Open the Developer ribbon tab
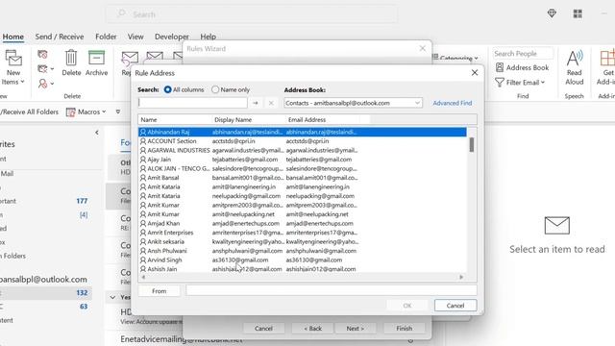This screenshot has width=615, height=346. (172, 37)
